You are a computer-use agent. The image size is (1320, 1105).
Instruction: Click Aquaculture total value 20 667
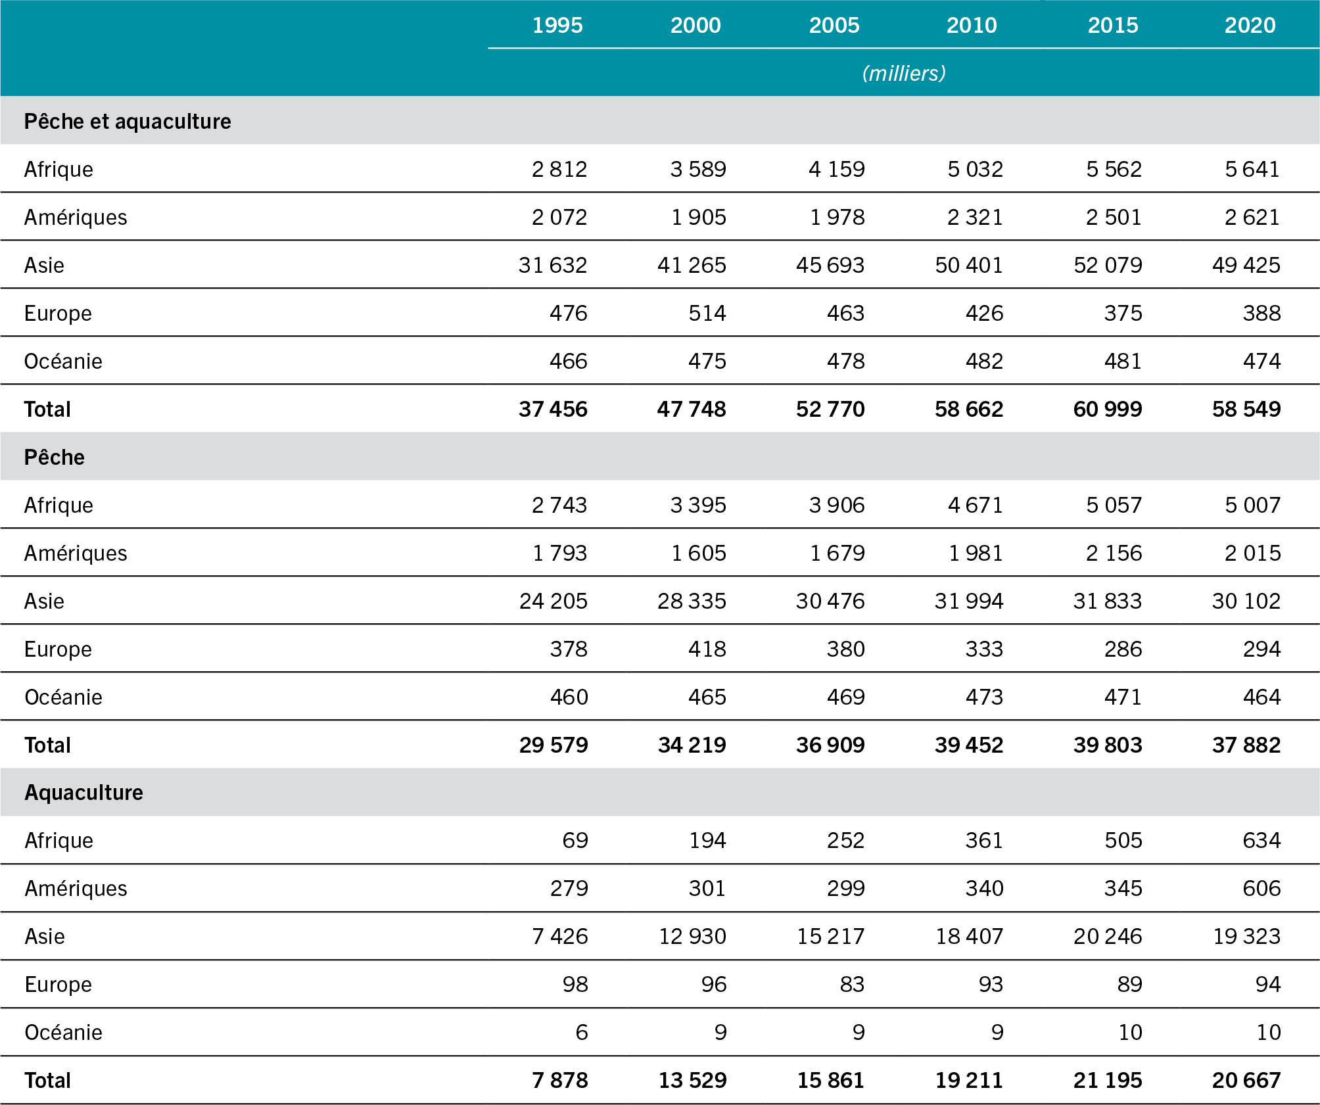coord(1246,1081)
